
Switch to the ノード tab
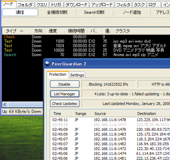[x=8, y=4]
